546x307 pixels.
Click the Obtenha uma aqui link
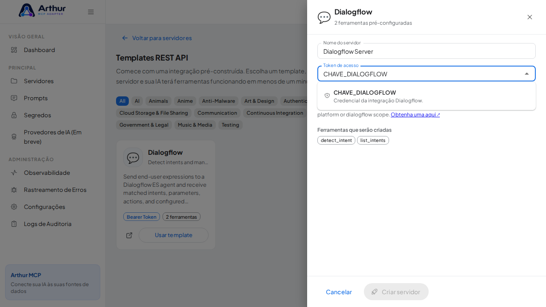(x=415, y=115)
